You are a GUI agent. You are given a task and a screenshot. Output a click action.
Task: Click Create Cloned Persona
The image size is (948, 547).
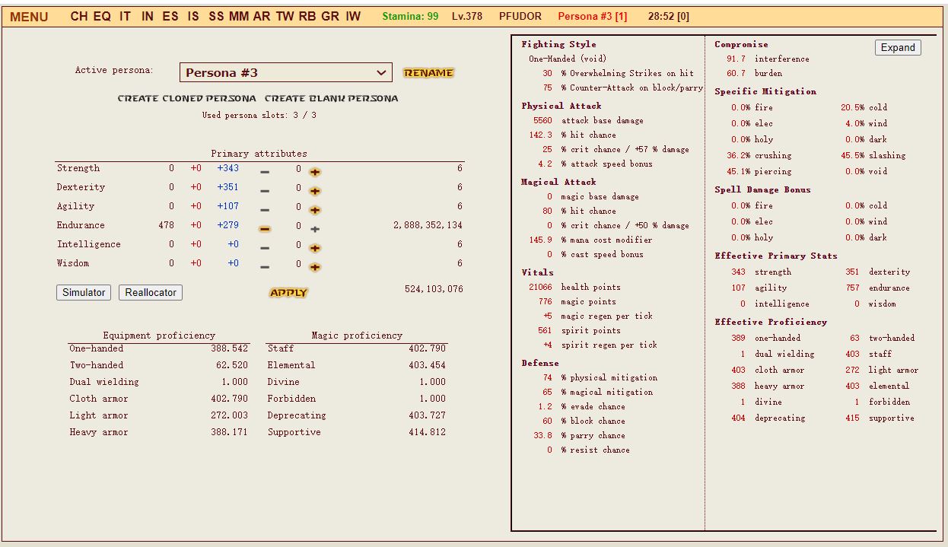186,98
